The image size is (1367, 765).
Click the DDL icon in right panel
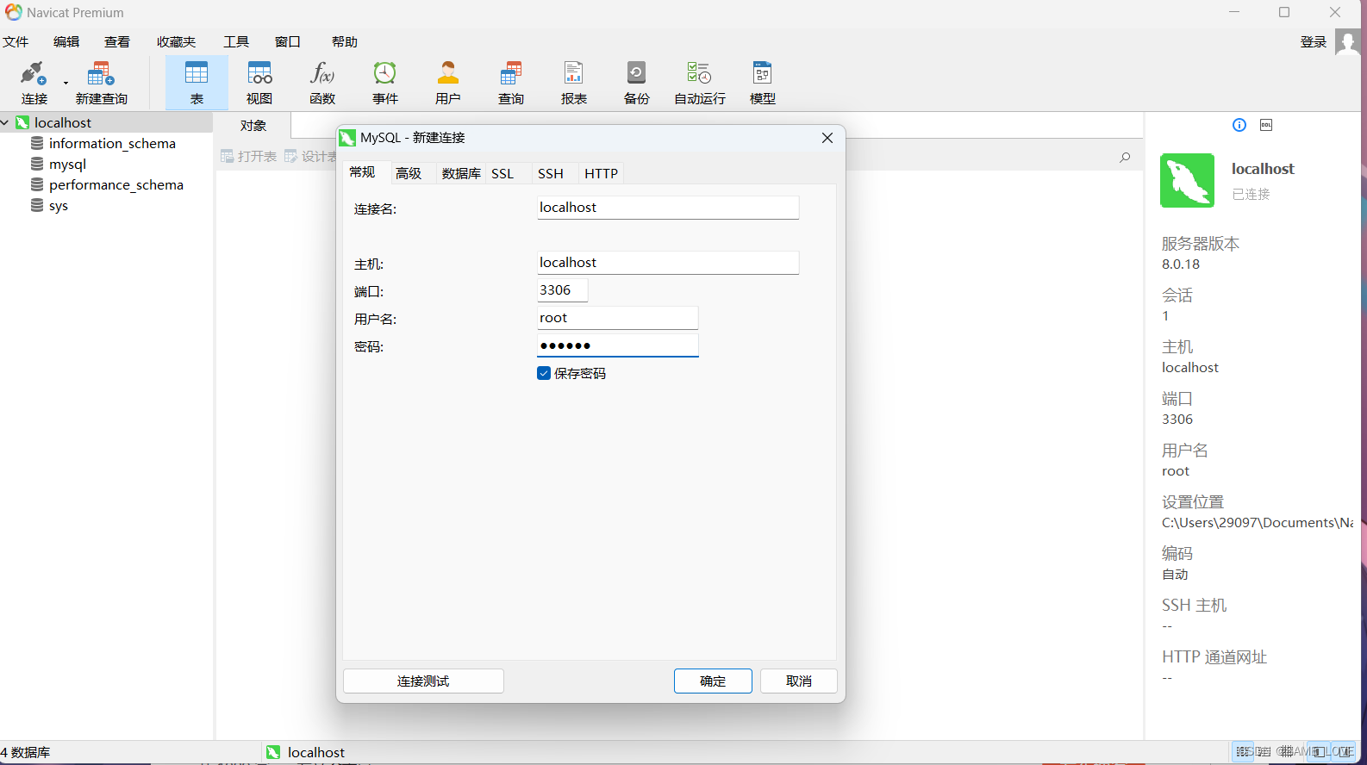coord(1266,125)
